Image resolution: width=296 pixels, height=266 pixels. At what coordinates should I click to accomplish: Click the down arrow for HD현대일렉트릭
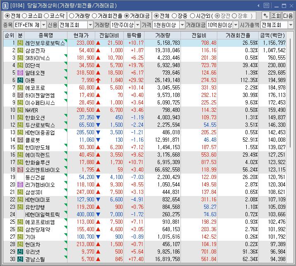98,215
